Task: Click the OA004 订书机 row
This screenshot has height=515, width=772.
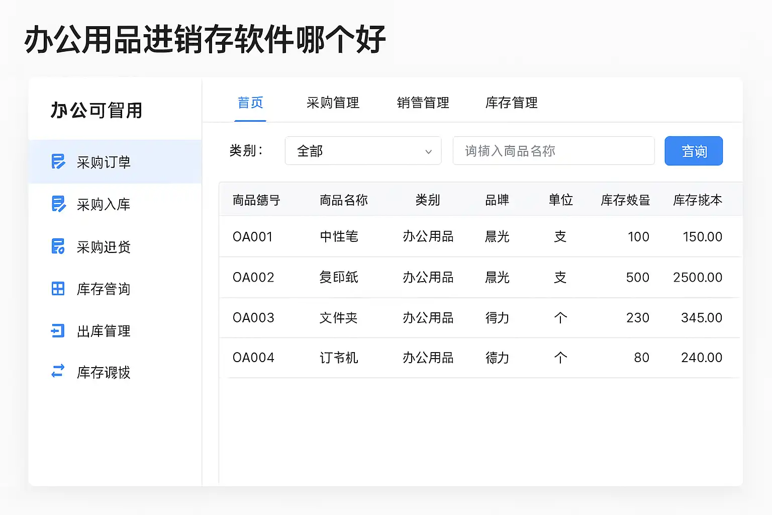Action: pyautogui.click(x=479, y=358)
